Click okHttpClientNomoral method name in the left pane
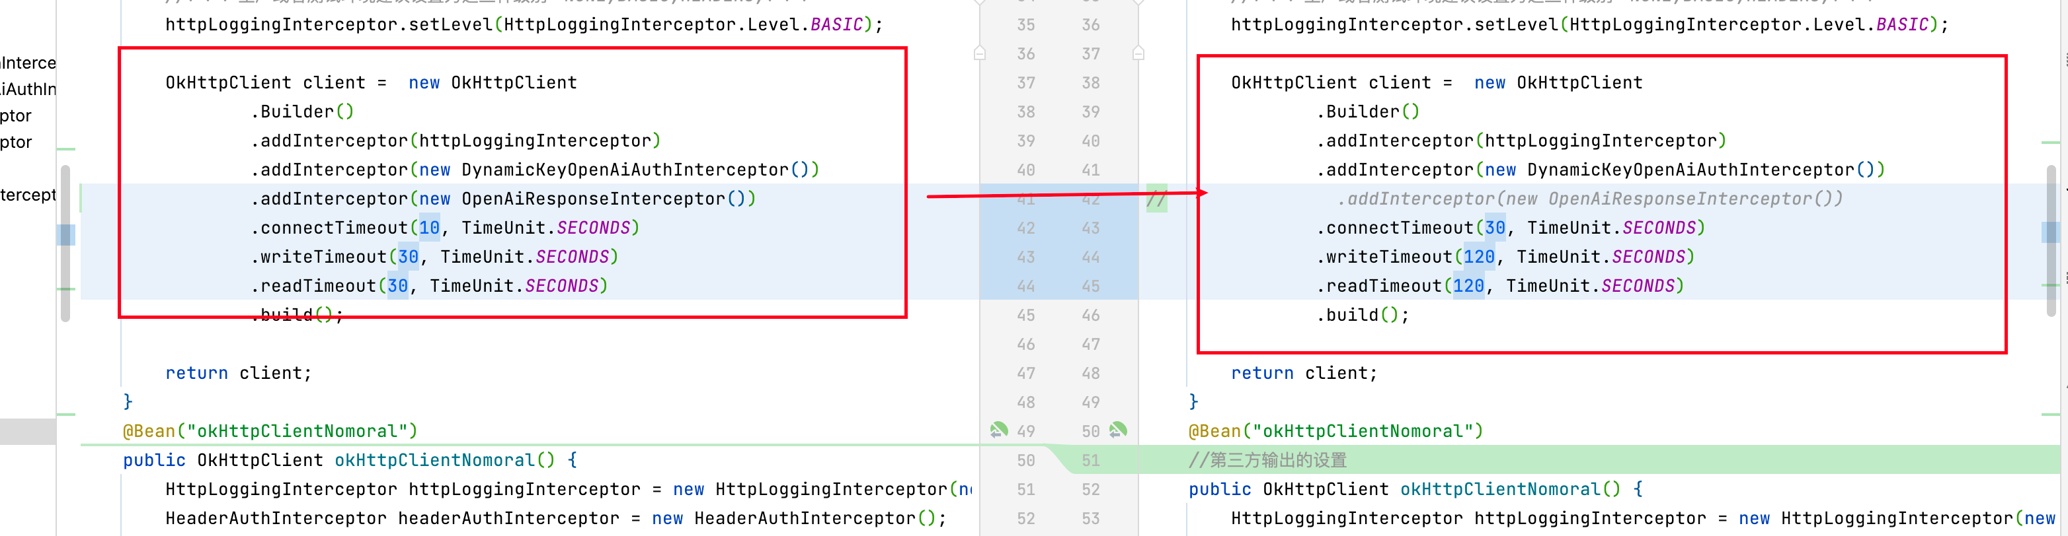The image size is (2068, 536). (434, 460)
